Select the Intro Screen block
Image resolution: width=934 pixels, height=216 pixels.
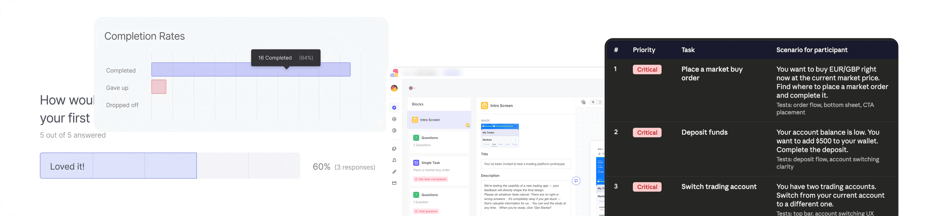439,120
